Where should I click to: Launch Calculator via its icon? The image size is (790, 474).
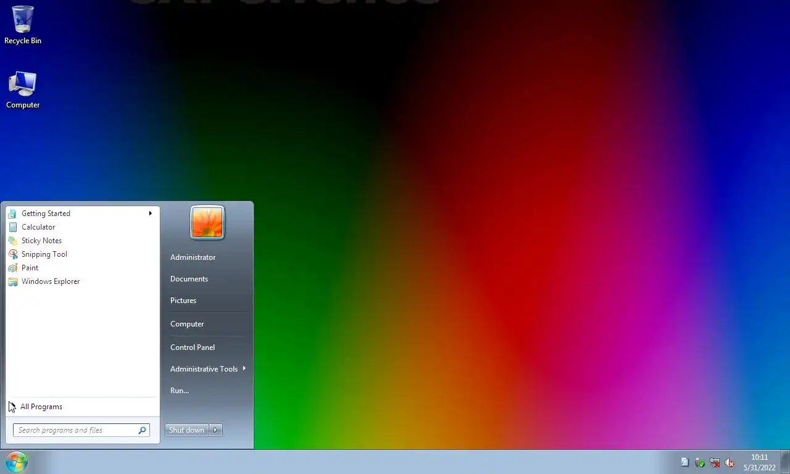tap(13, 227)
